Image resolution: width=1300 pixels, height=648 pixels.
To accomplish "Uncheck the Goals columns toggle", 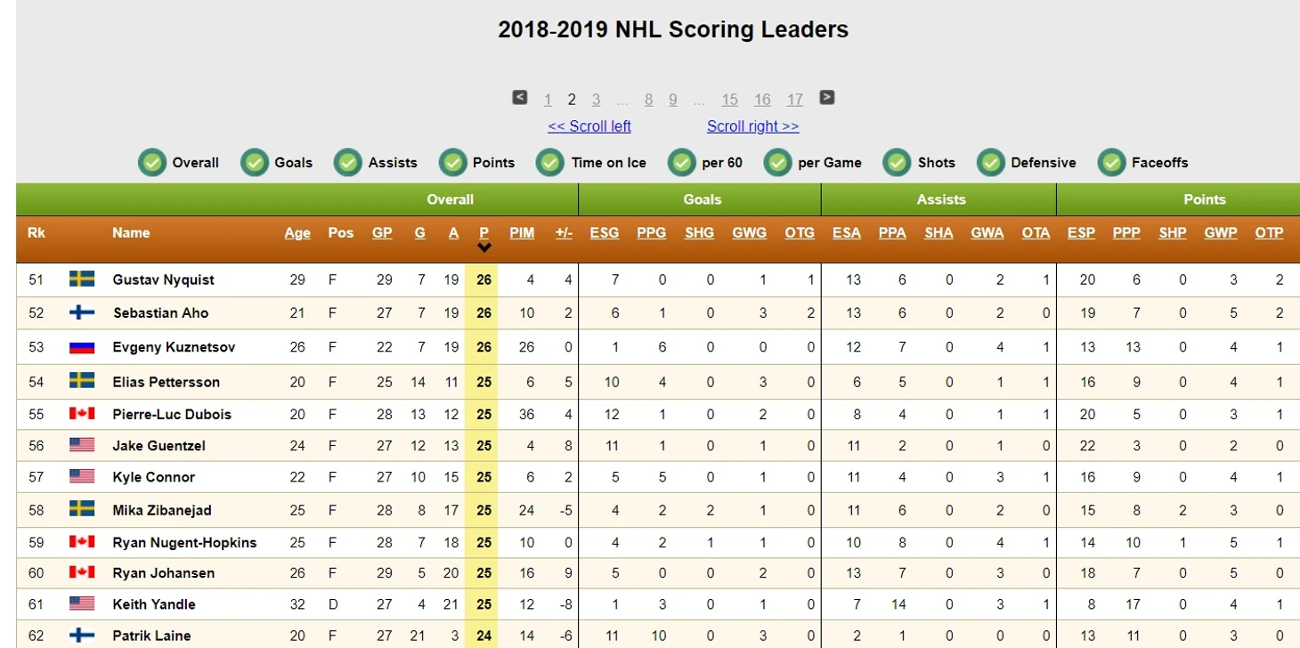I will coord(255,163).
